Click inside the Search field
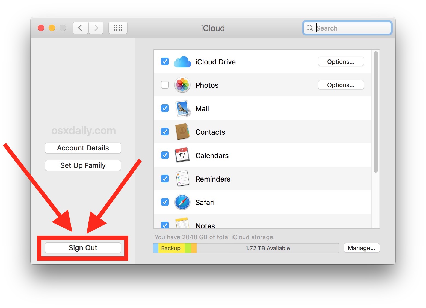 click(350, 28)
